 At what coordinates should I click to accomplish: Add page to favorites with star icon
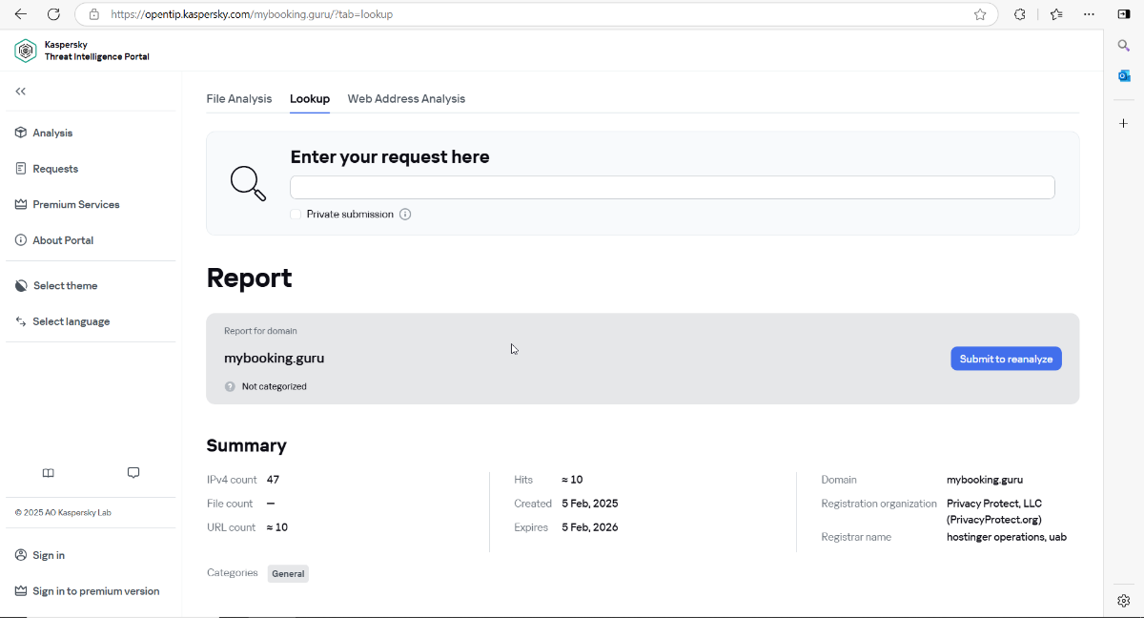[x=980, y=14]
